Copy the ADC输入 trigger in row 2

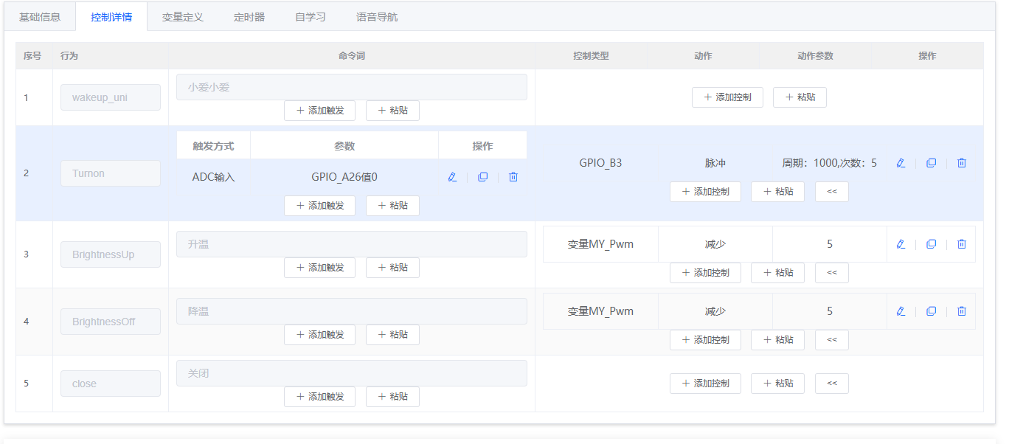coord(482,177)
